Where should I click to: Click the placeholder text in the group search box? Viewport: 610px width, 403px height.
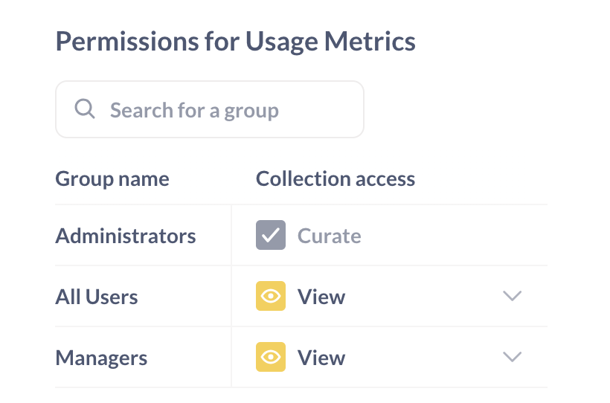[194, 111]
